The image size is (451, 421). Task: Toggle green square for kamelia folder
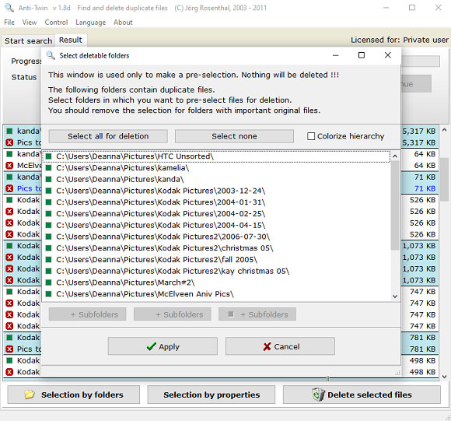point(49,168)
